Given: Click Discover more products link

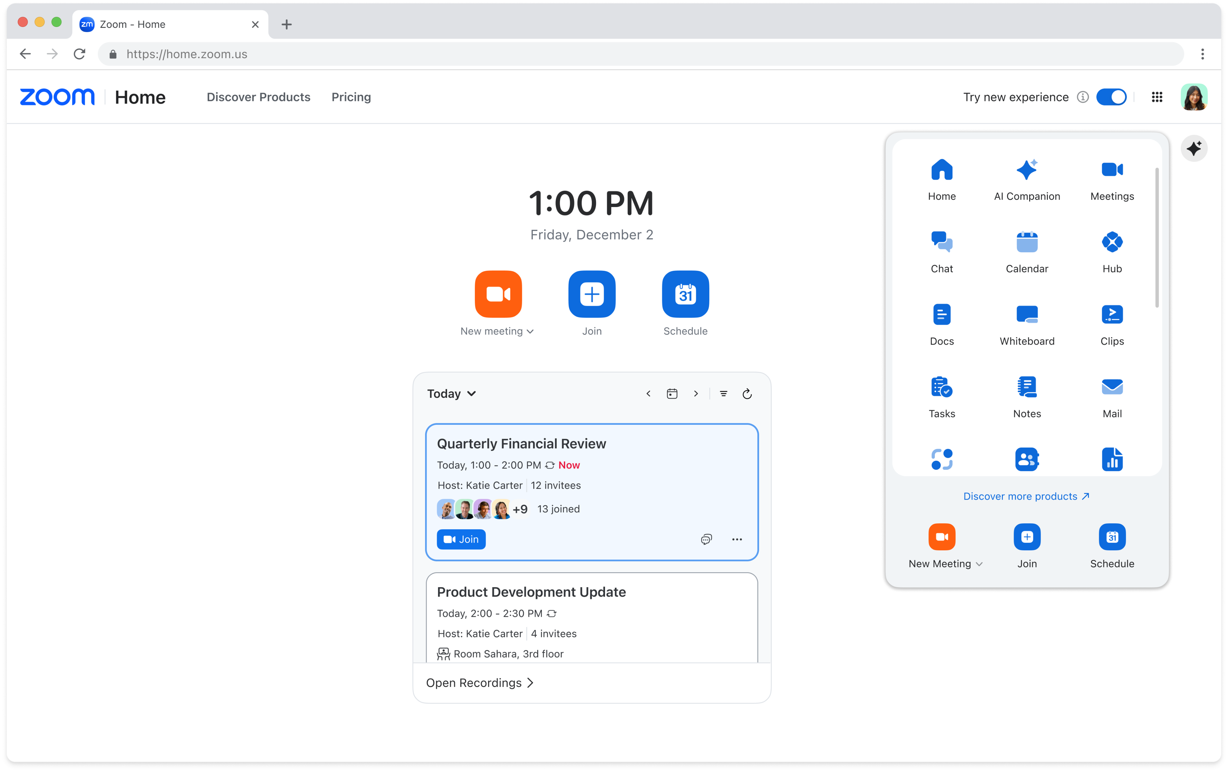Looking at the screenshot, I should 1026,496.
